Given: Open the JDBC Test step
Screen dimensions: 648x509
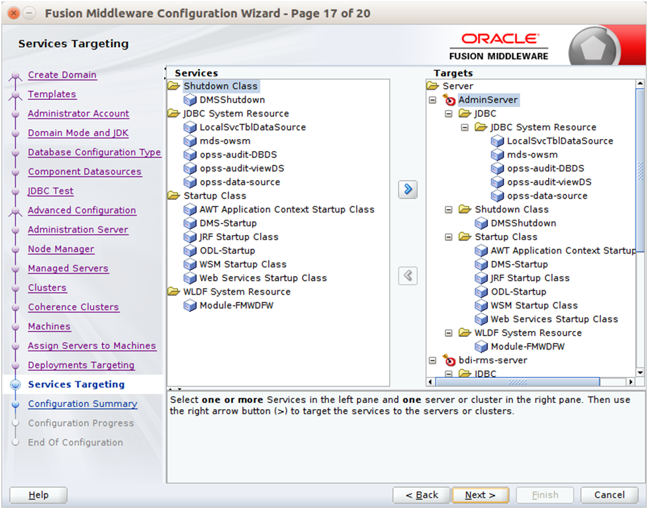Looking at the screenshot, I should click(50, 191).
